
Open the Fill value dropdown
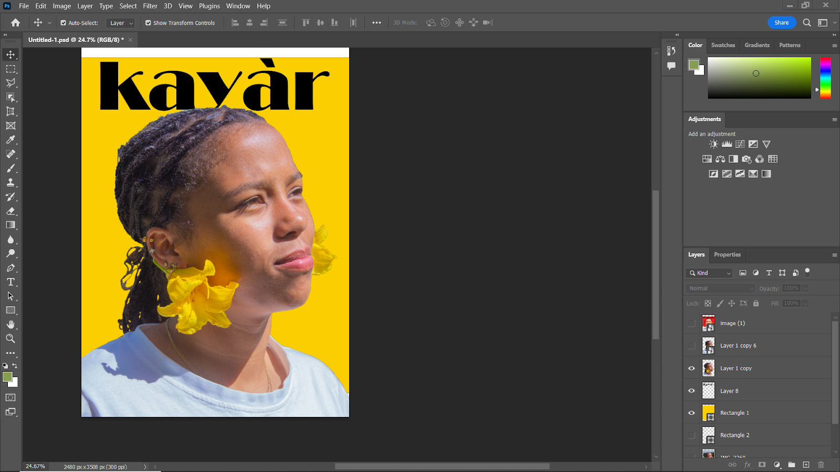click(x=805, y=303)
